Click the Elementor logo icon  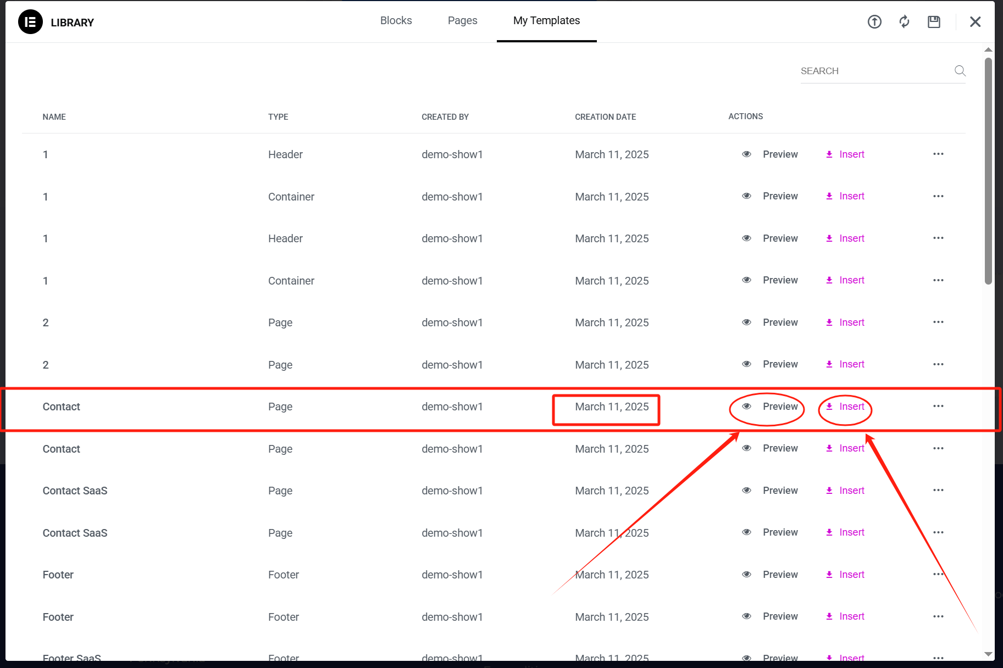(30, 22)
